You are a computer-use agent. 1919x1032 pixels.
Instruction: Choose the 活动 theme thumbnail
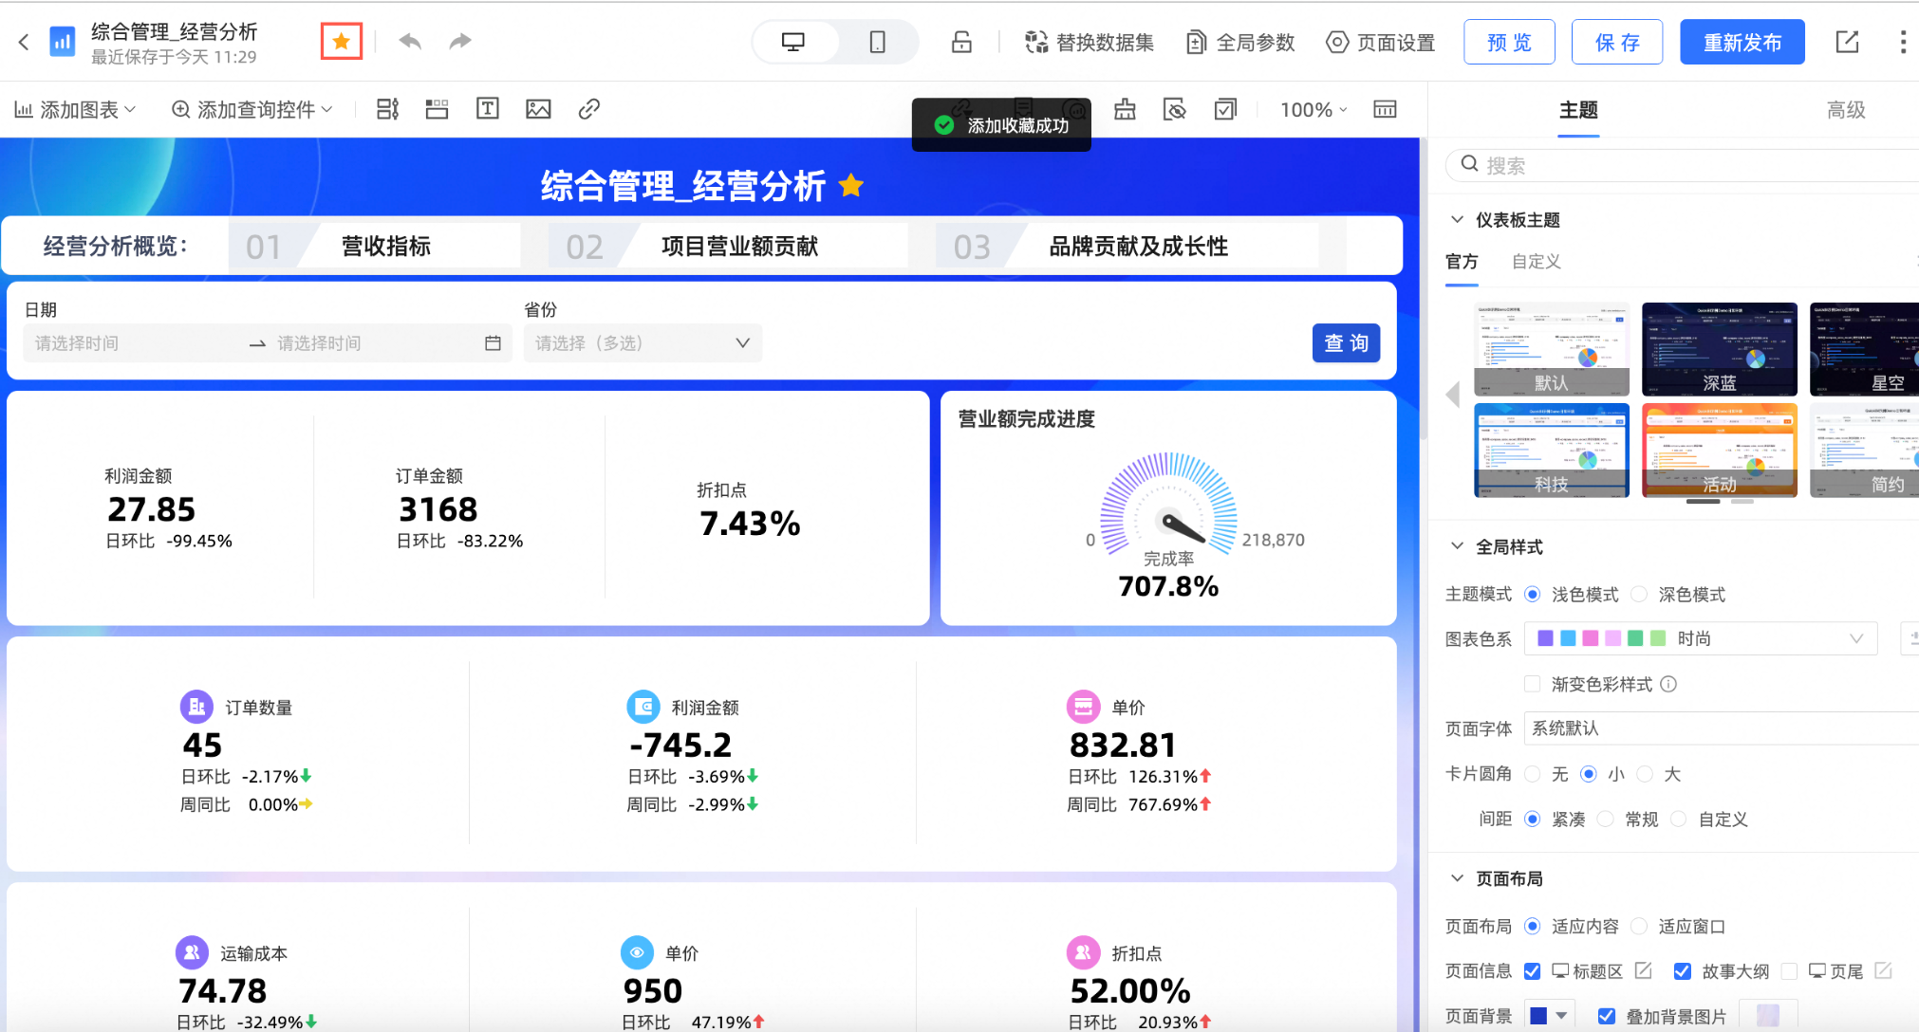click(1720, 450)
